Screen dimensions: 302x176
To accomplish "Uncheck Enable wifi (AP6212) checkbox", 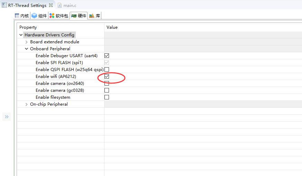I will tap(107, 77).
